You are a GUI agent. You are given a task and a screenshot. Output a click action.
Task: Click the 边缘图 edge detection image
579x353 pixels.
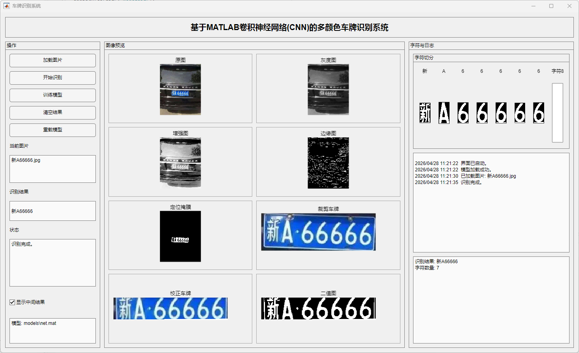point(328,163)
